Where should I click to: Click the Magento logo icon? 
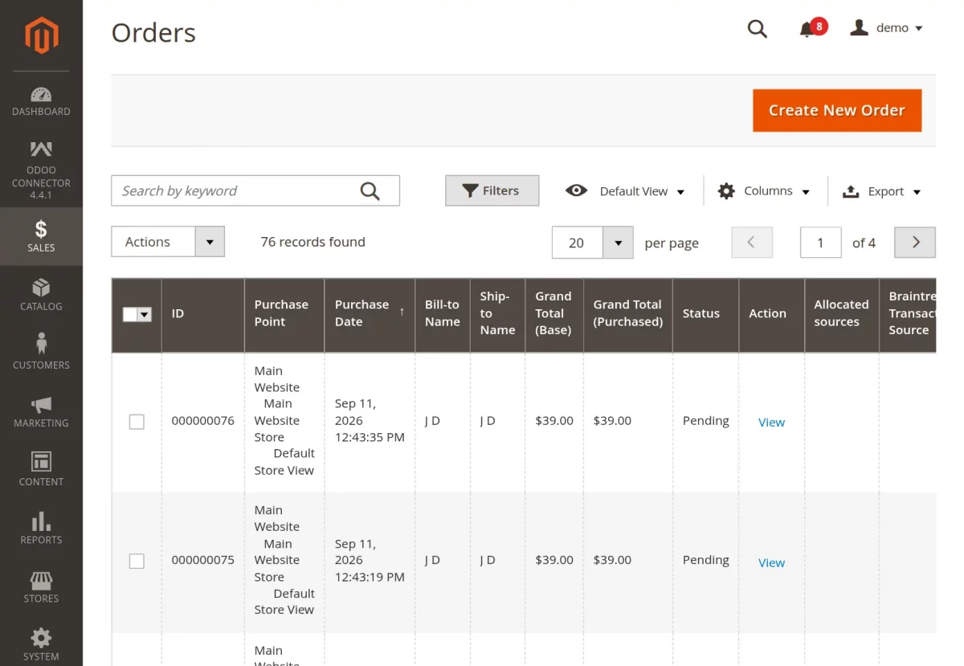[x=41, y=36]
